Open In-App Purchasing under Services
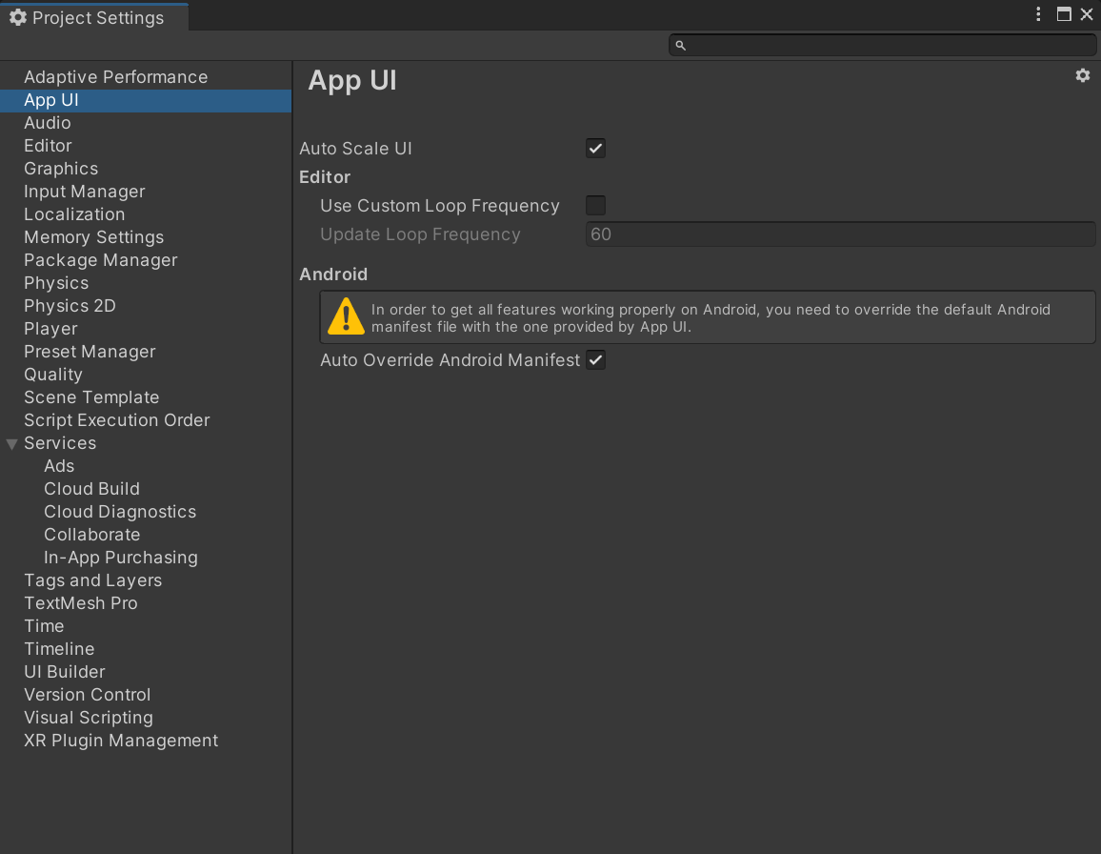The image size is (1101, 854). coord(120,557)
